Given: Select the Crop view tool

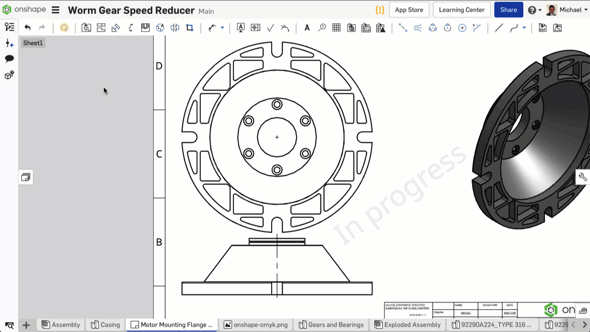Looking at the screenshot, I should pos(190,28).
